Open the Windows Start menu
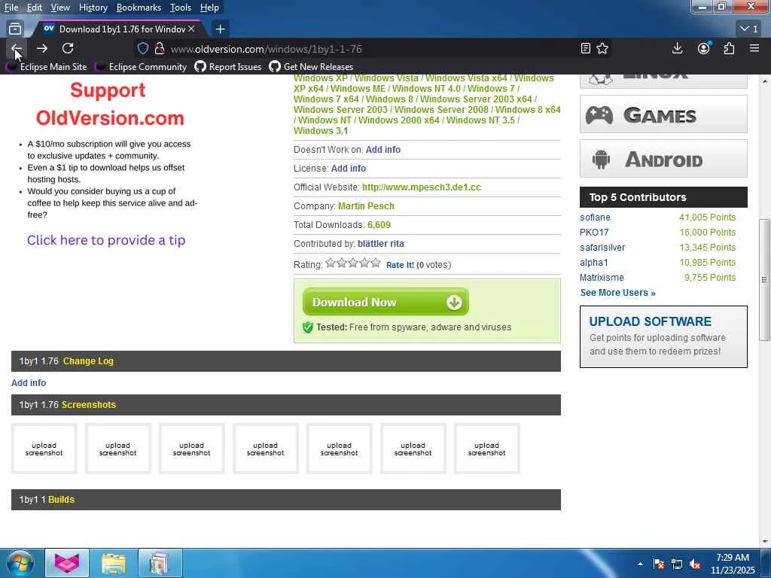The image size is (771, 578). click(19, 563)
